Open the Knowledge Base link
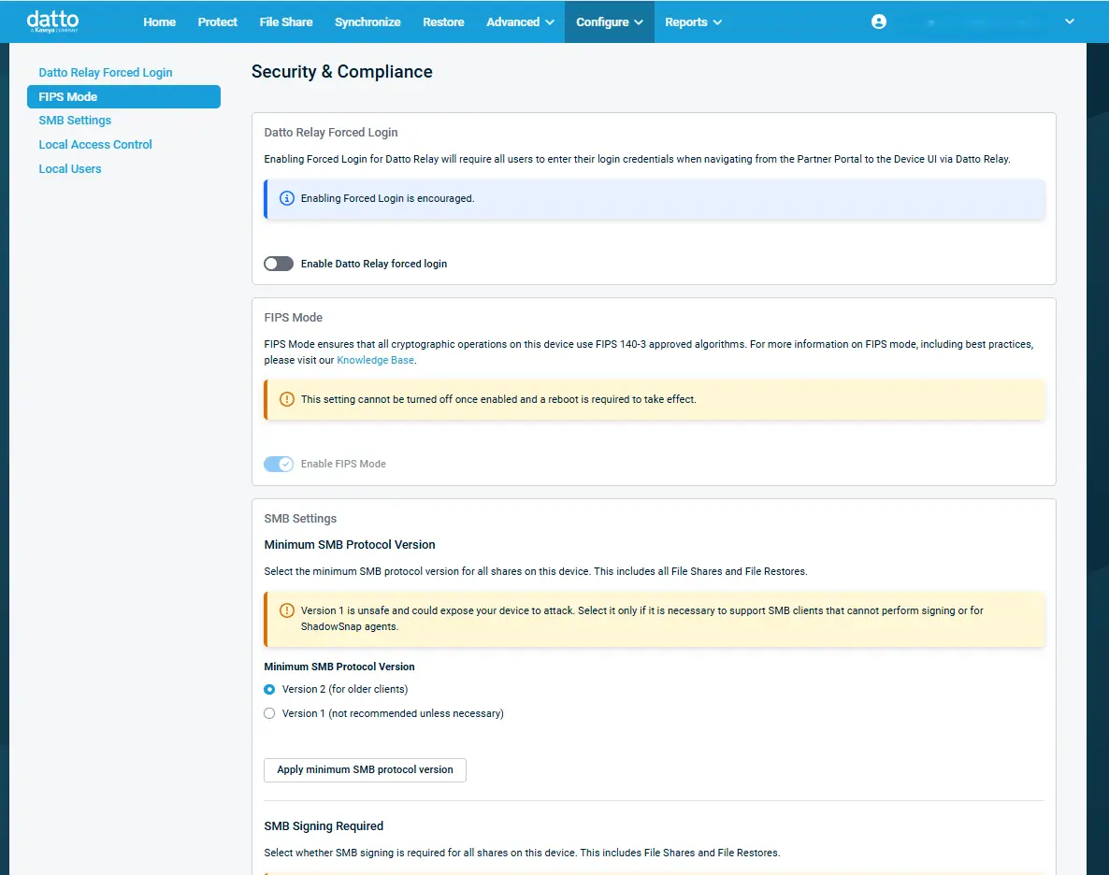Viewport: 1109px width, 875px height. [376, 360]
